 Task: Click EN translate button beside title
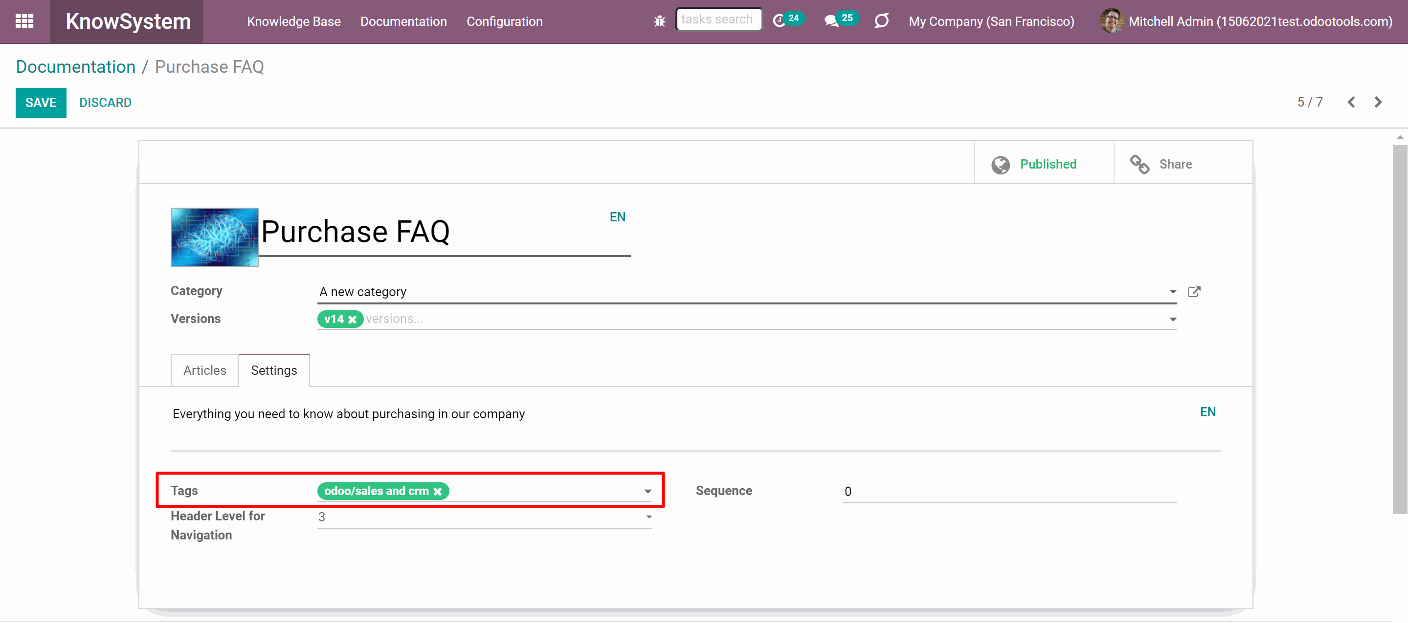pos(617,217)
